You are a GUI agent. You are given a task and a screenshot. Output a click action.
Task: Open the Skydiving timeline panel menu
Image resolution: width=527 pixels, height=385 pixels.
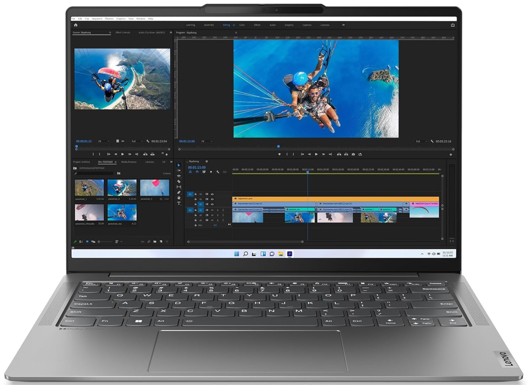(x=207, y=162)
